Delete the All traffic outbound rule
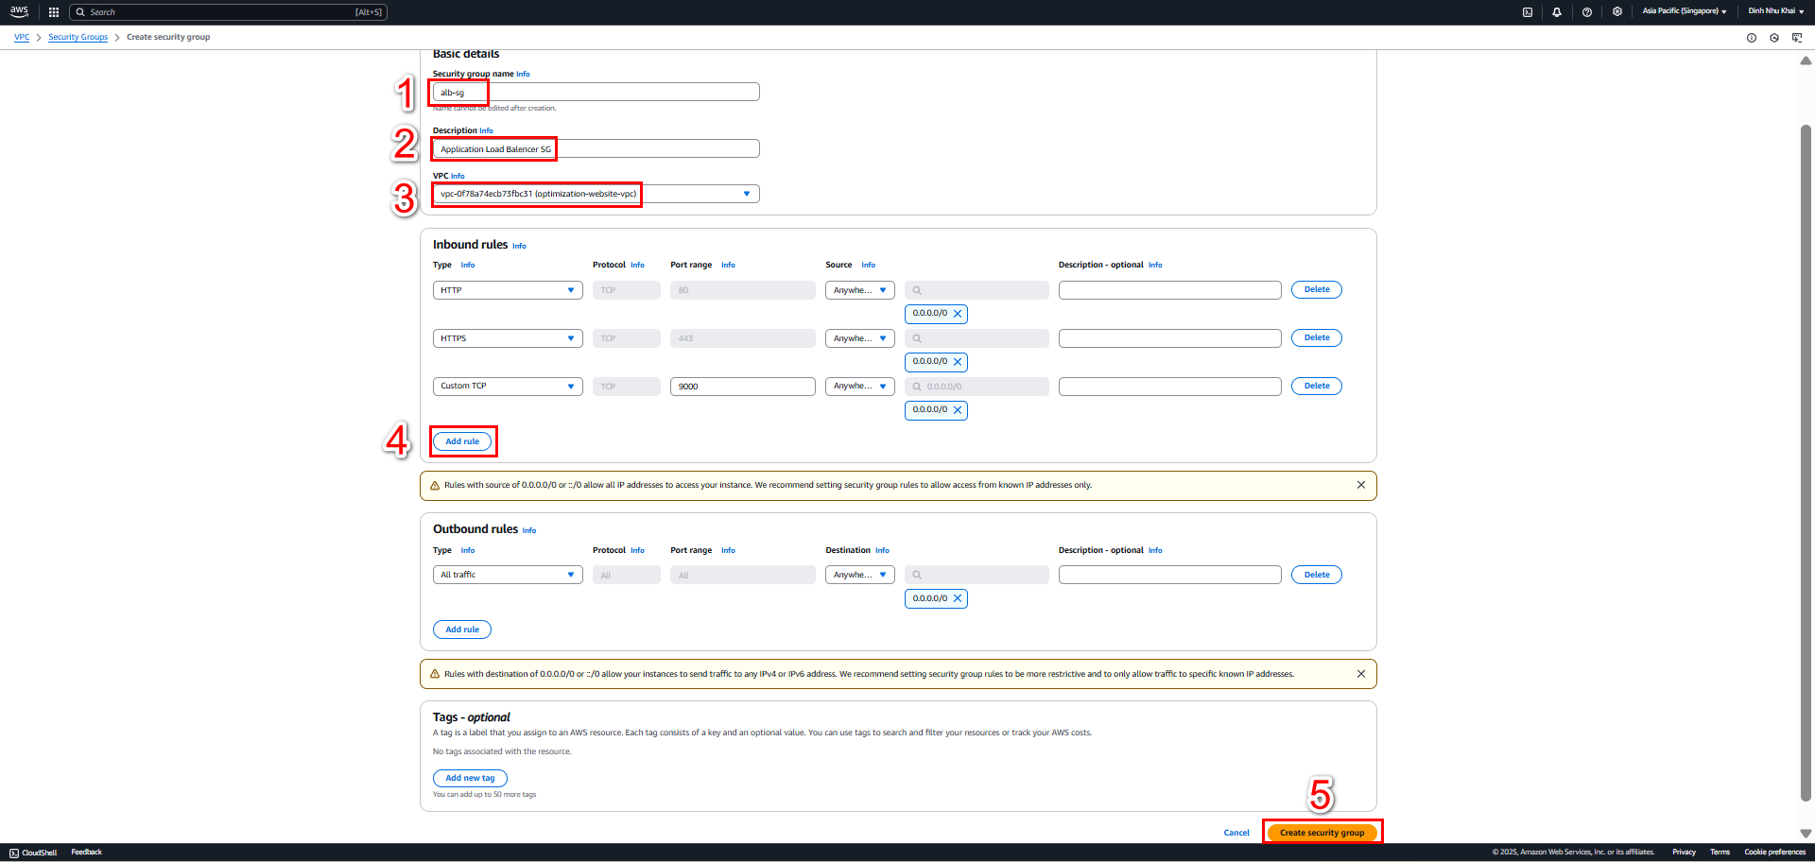Viewport: 1815px width, 862px height. pyautogui.click(x=1317, y=575)
